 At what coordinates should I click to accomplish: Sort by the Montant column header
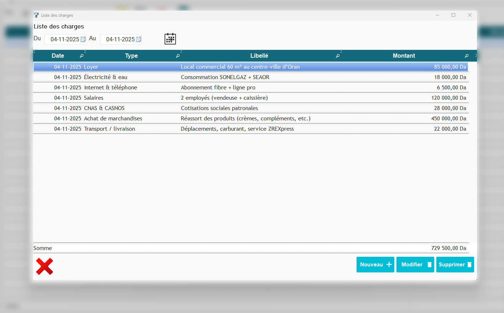pyautogui.click(x=404, y=56)
